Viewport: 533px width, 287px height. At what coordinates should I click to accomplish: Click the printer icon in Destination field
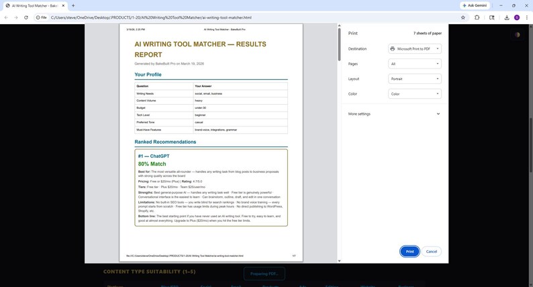(x=393, y=48)
